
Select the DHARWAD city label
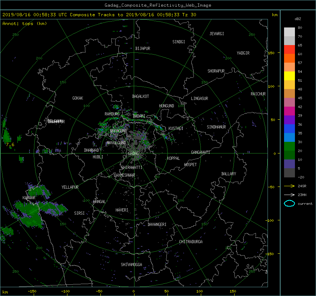coord(92,150)
